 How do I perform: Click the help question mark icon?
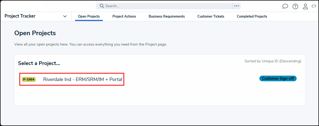coord(295,6)
